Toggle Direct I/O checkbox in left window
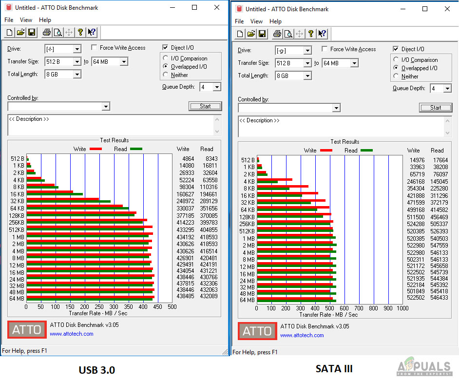459x381 pixels. point(165,47)
